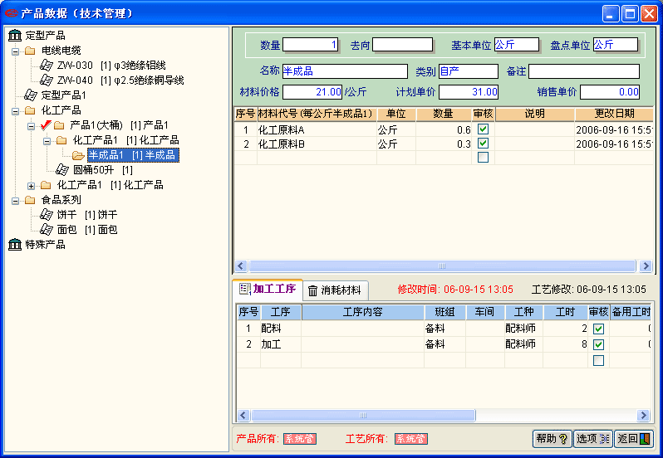Click the 盘点单位 field showing 公斤
Viewport: 663px width, 458px height.
pyautogui.click(x=616, y=45)
